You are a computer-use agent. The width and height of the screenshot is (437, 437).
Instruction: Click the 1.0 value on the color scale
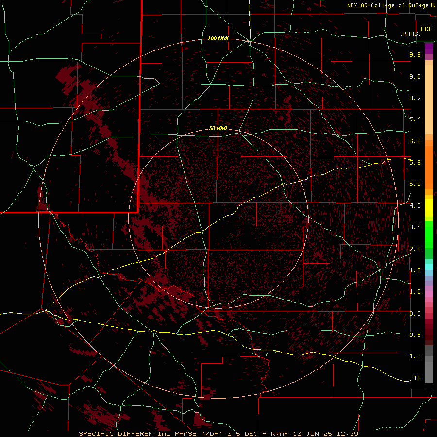pyautogui.click(x=415, y=292)
